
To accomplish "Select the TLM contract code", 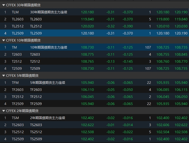I will click(15, 12).
